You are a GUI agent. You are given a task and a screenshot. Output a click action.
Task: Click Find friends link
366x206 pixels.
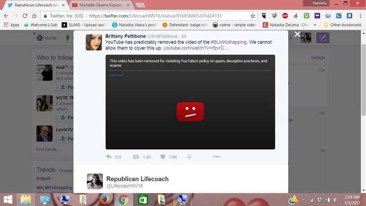pos(47,149)
